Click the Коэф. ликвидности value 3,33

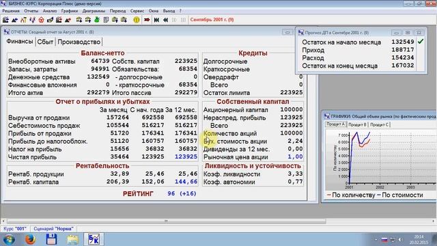pyautogui.click(x=295, y=174)
